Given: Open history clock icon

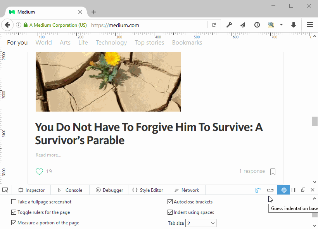Looking at the screenshot, I should (257, 25).
